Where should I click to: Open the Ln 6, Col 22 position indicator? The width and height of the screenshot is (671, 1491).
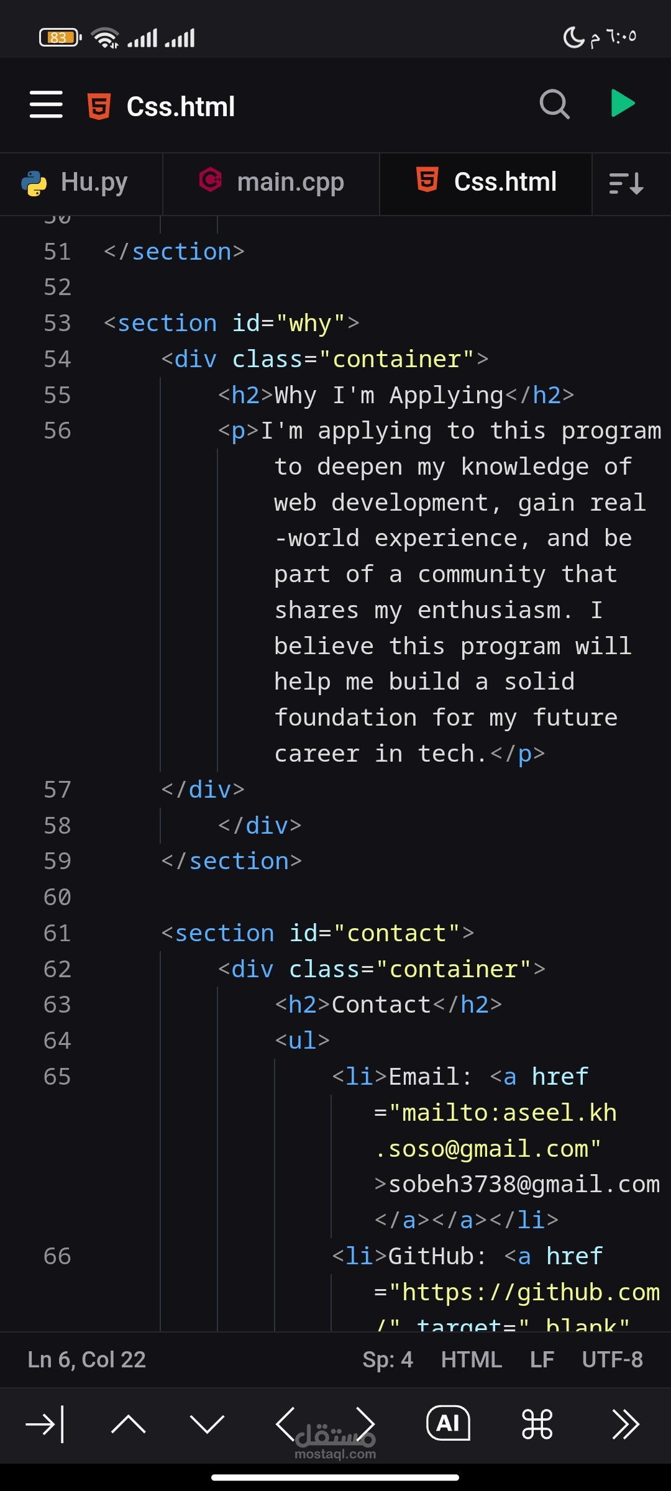(x=86, y=1360)
